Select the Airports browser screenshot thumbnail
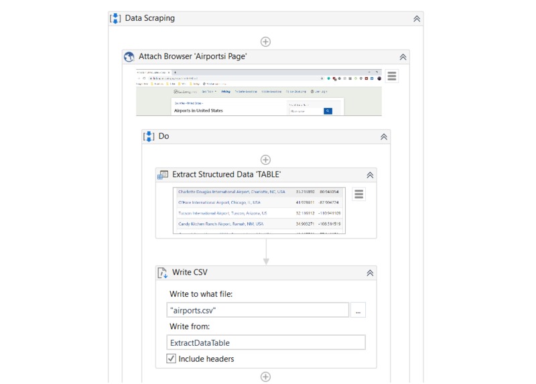This screenshot has height=384, width=536. (259, 92)
